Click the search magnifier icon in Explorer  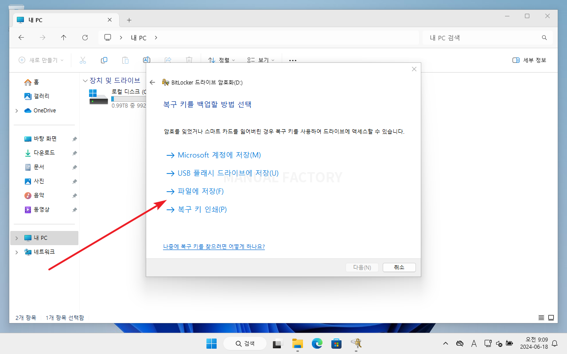544,38
